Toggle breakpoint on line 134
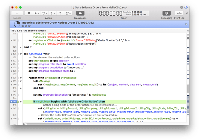 (x=11, y=64)
